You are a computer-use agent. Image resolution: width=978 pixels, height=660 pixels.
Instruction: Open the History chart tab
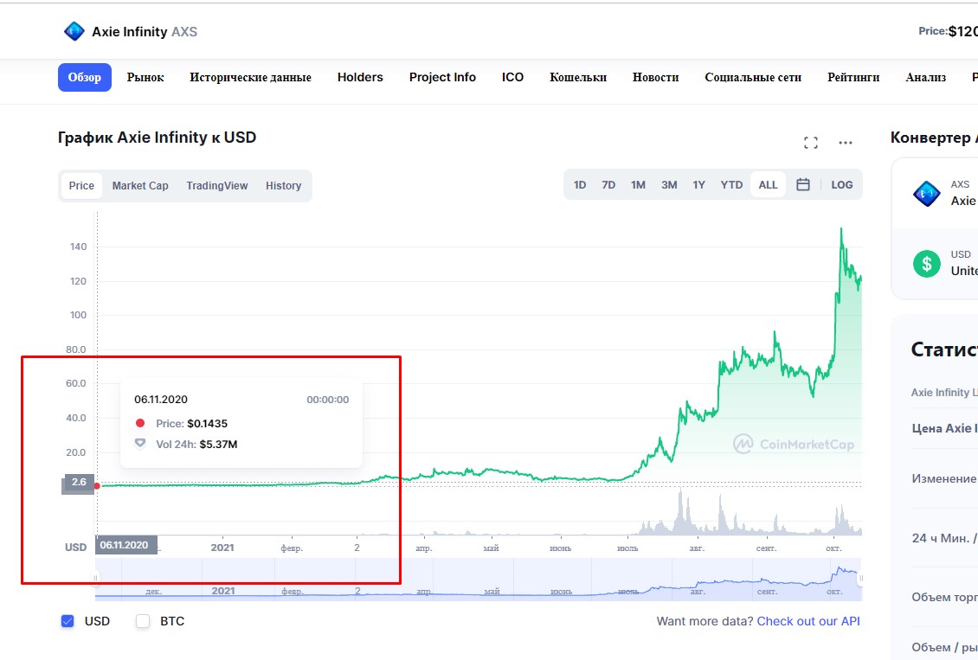(x=283, y=186)
